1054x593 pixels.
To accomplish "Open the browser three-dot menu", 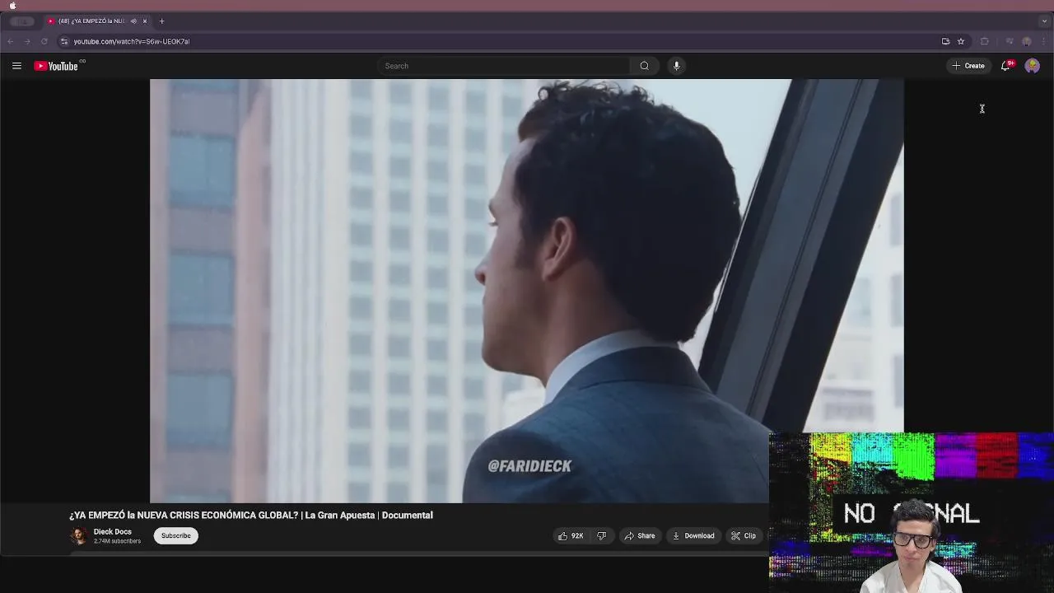I will (1043, 41).
